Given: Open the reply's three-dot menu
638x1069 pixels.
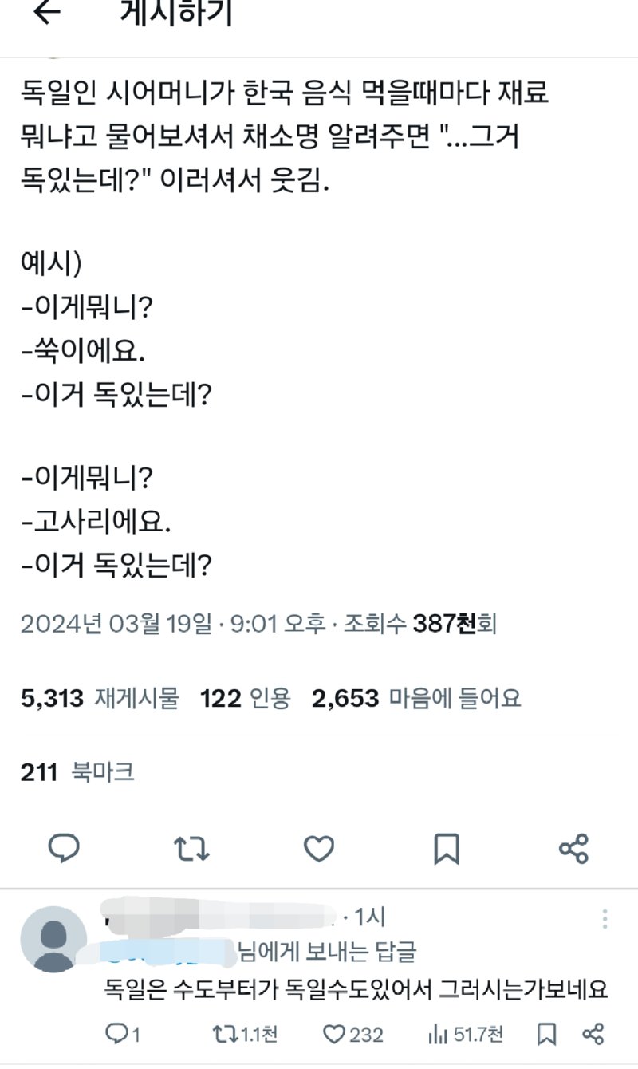Looking at the screenshot, I should tap(605, 918).
